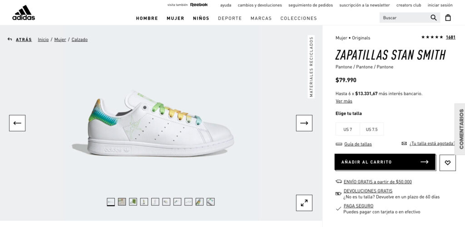The height and width of the screenshot is (227, 465).
Task: Open the COLECCIONES menu
Action: point(299,18)
